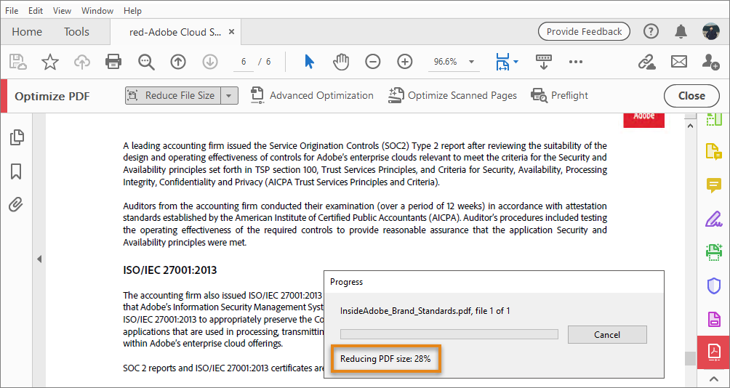Select the red-Adobe Cloud document tab
Viewport: 730px width, 388px height.
click(175, 32)
